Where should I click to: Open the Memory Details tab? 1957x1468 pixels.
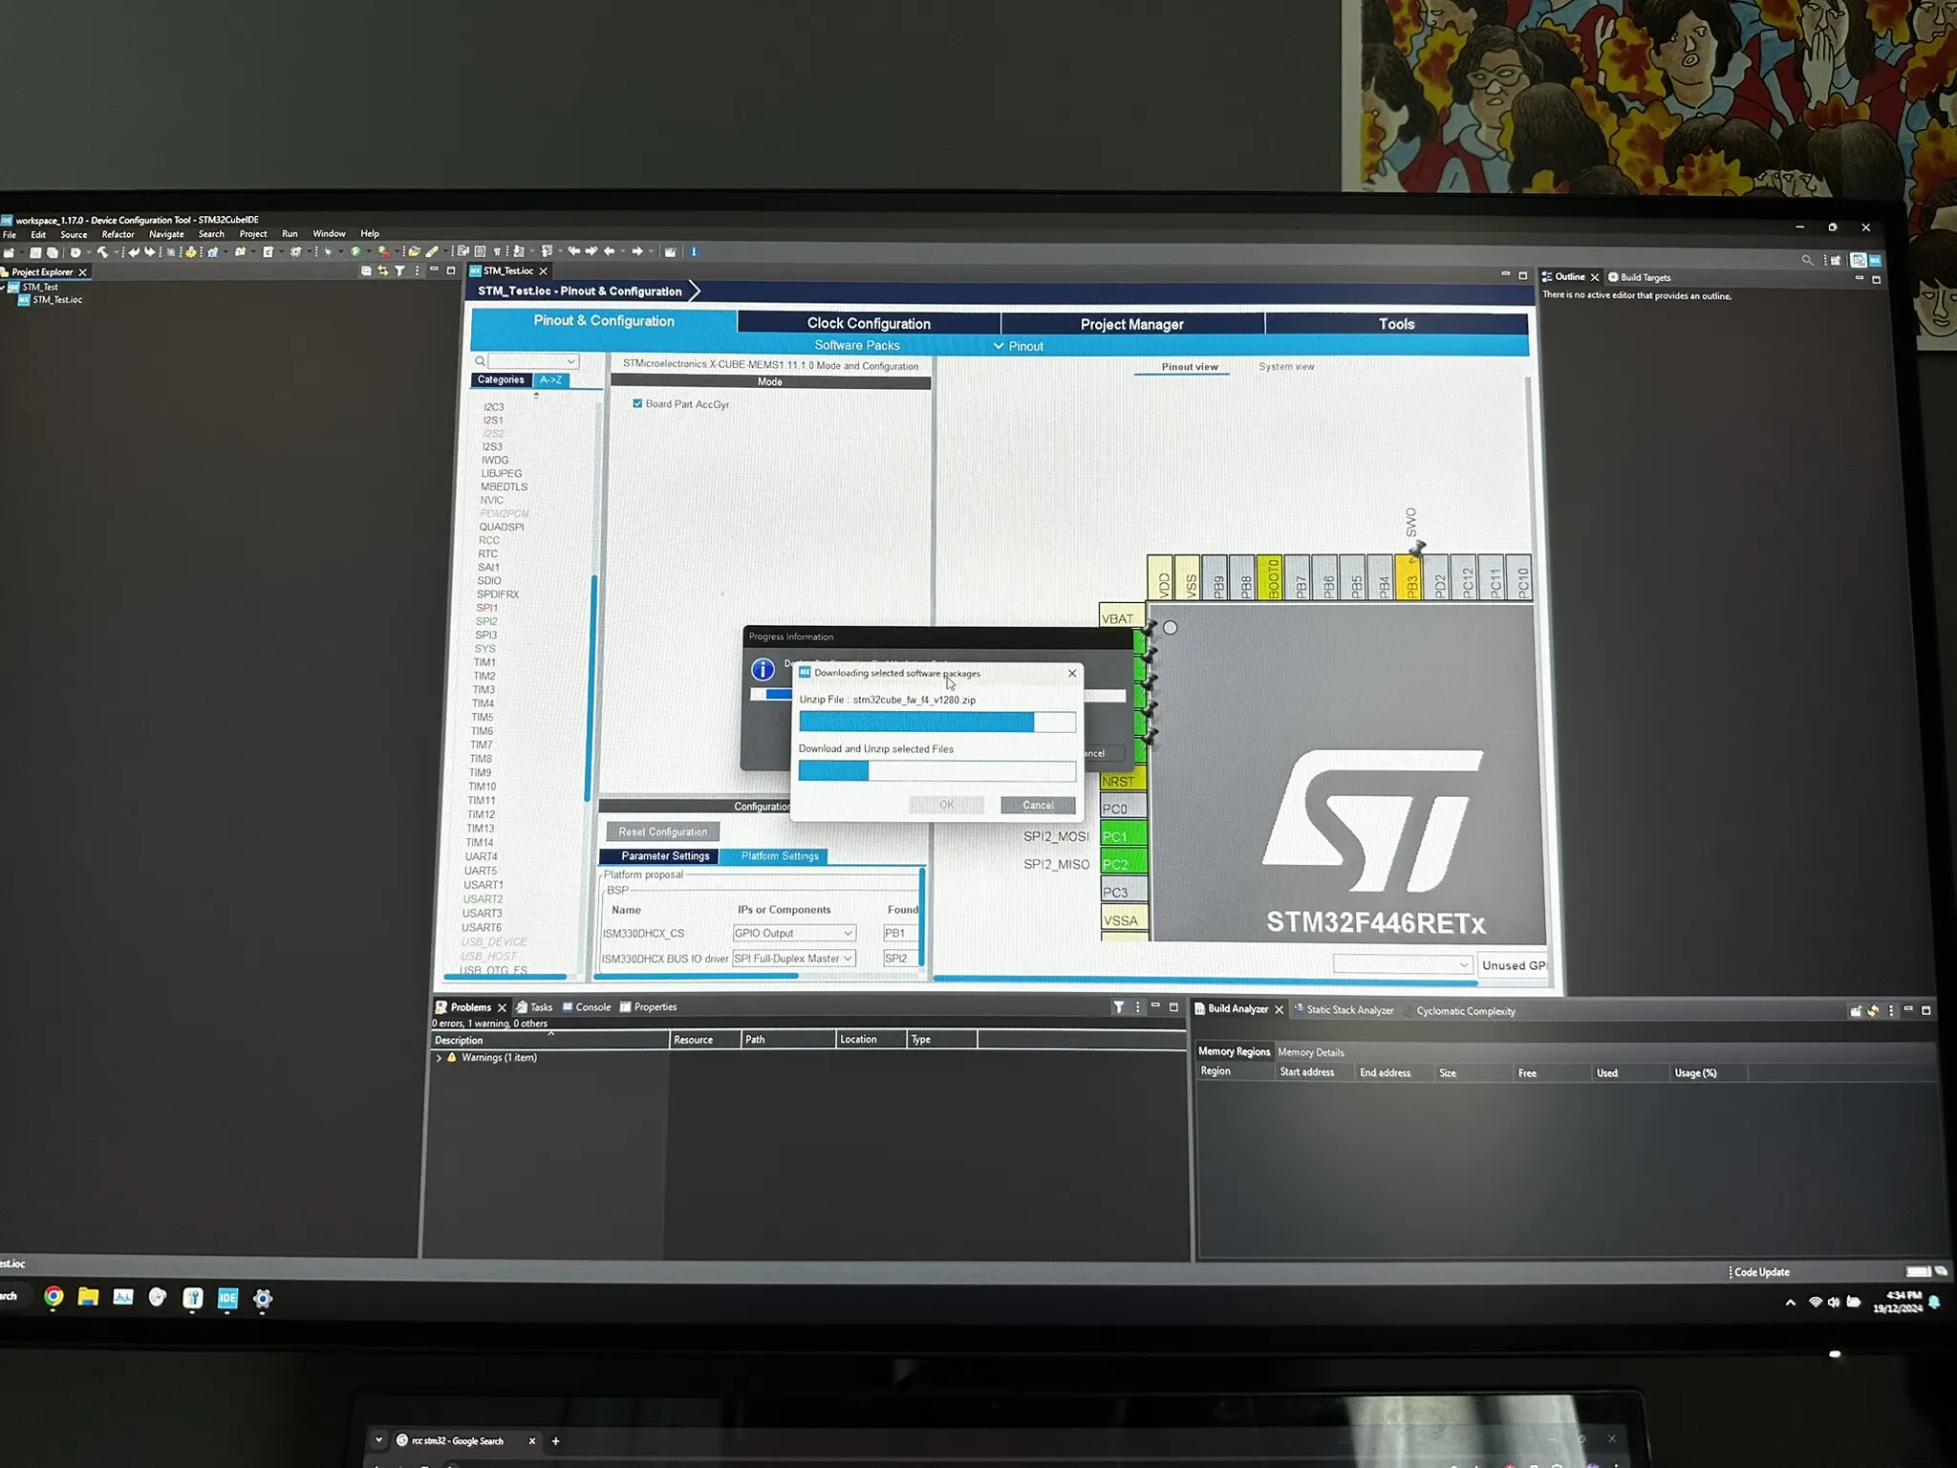tap(1311, 1052)
